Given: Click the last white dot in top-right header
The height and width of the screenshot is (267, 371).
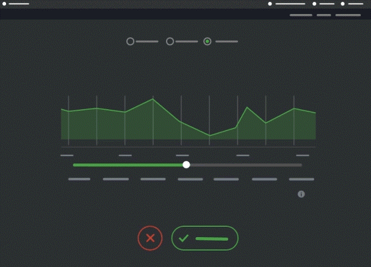Looking at the screenshot, I should [343, 4].
